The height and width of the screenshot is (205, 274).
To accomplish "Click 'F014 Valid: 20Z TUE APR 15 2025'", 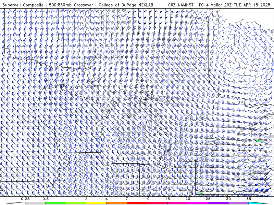I will coord(235,5).
